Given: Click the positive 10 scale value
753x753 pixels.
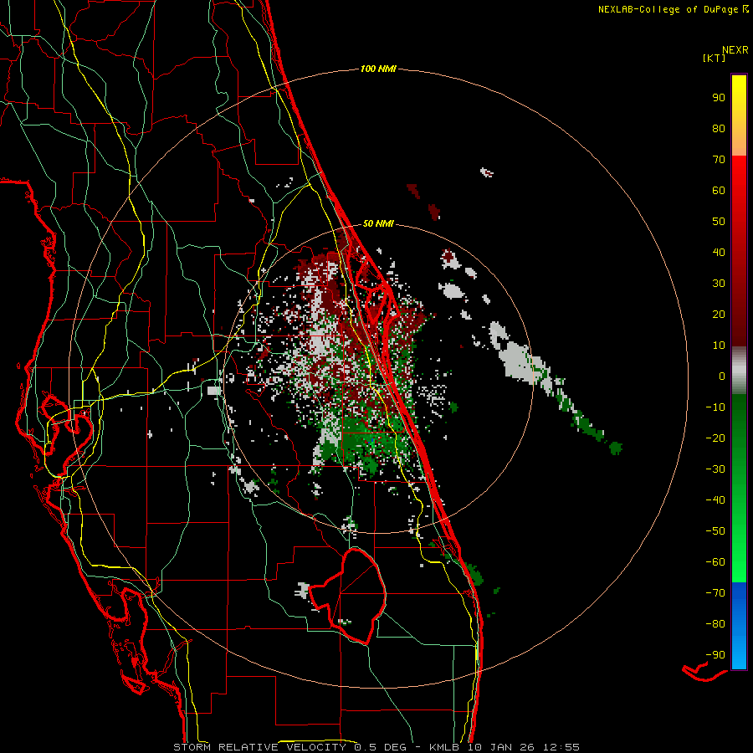Looking at the screenshot, I should [719, 346].
